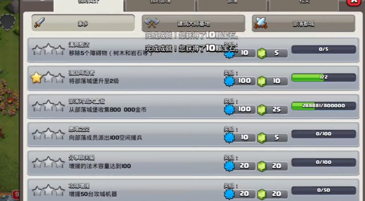Click the sword icon on 家乡 tab
The height and width of the screenshot is (201, 365).
click(x=39, y=23)
